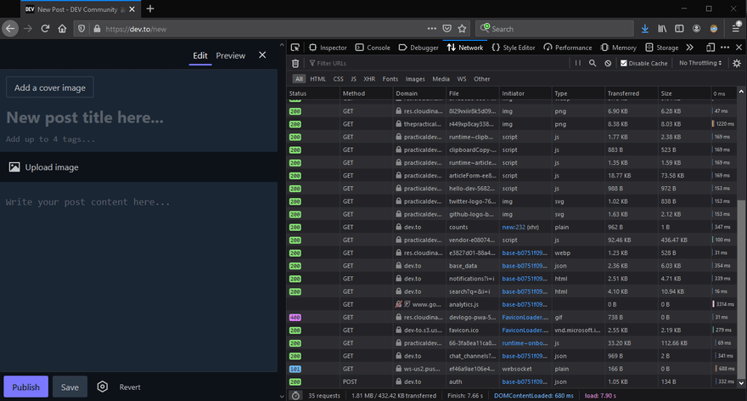Viewport: 747px width, 401px height.
Task: Filter requests by XHR
Action: (369, 79)
